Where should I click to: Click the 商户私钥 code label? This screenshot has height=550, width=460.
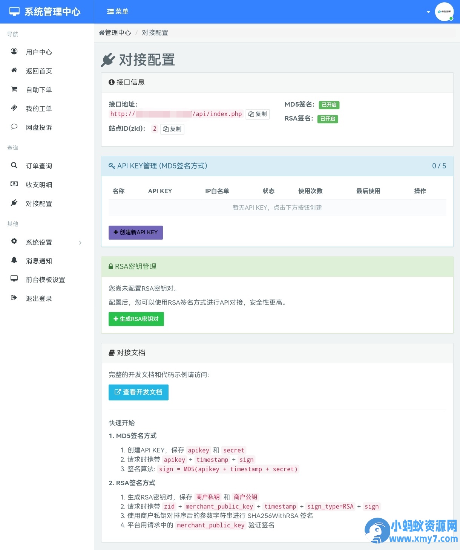[208, 497]
